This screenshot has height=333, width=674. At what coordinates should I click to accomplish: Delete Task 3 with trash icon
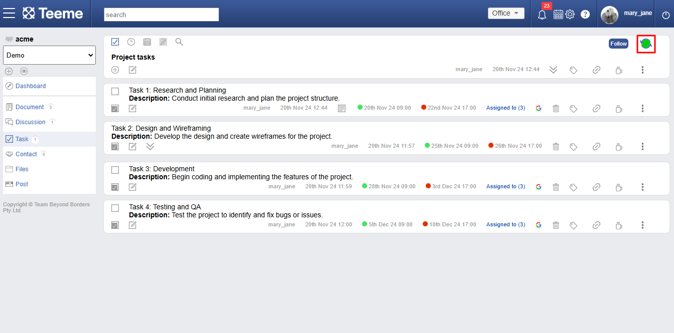[x=556, y=187]
